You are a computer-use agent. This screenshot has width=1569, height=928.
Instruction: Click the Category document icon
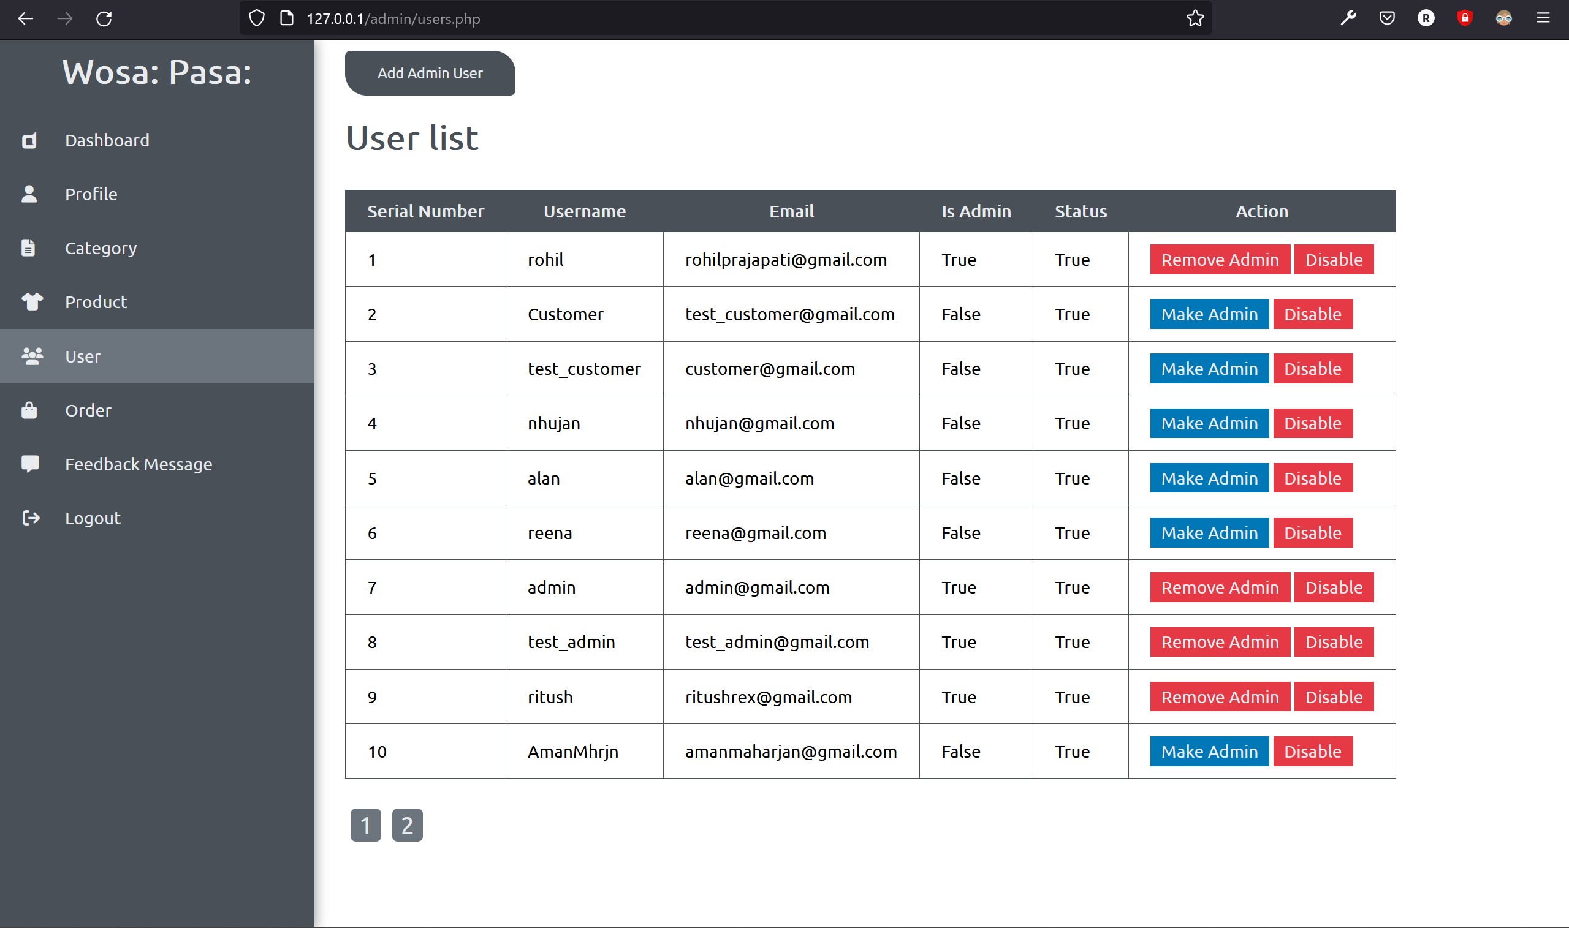[28, 248]
